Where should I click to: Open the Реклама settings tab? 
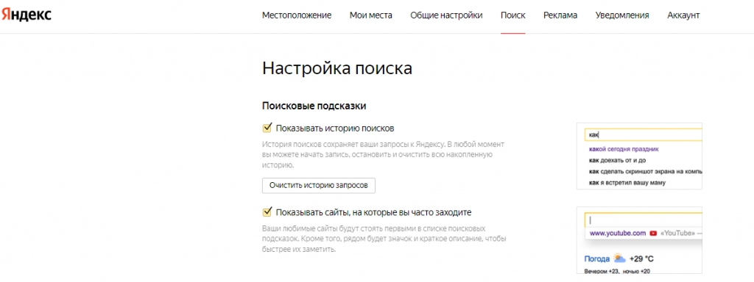pos(560,15)
